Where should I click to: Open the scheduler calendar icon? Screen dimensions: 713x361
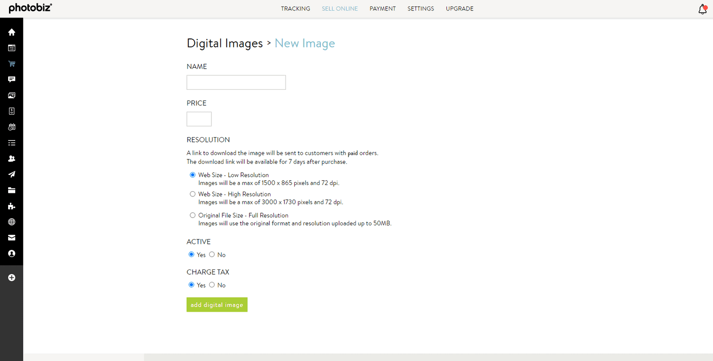click(x=11, y=127)
